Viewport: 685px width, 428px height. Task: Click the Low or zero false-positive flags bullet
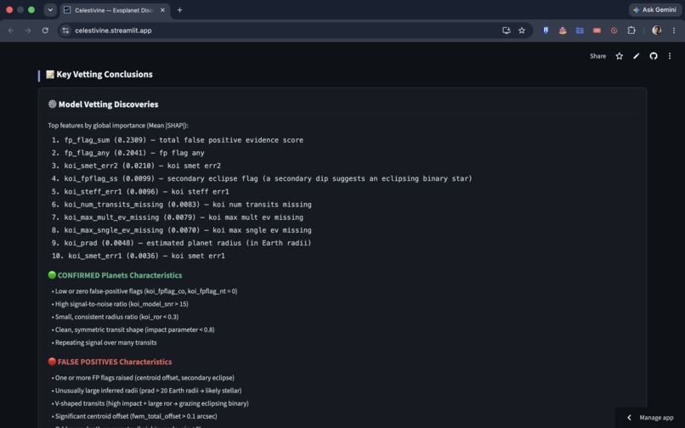144,291
